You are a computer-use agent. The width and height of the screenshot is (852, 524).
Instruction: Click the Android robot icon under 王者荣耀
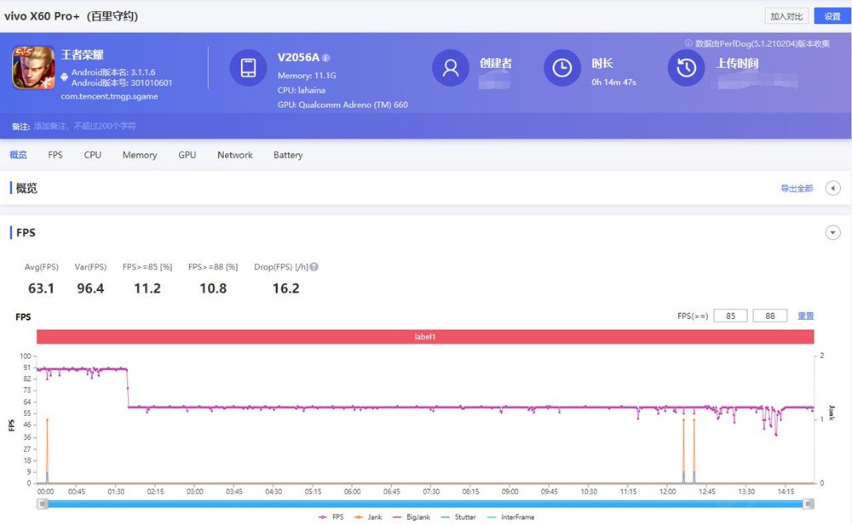tap(64, 77)
